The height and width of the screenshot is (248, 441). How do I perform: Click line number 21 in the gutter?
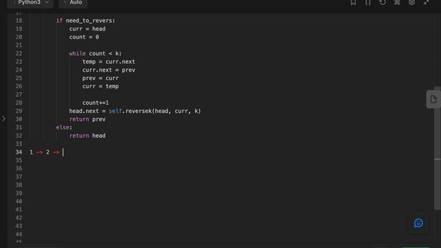pos(19,45)
